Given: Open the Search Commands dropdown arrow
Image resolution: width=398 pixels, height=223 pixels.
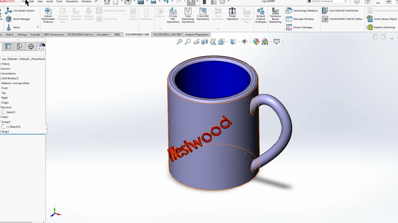Looking at the screenshot, I should click(x=349, y=2).
